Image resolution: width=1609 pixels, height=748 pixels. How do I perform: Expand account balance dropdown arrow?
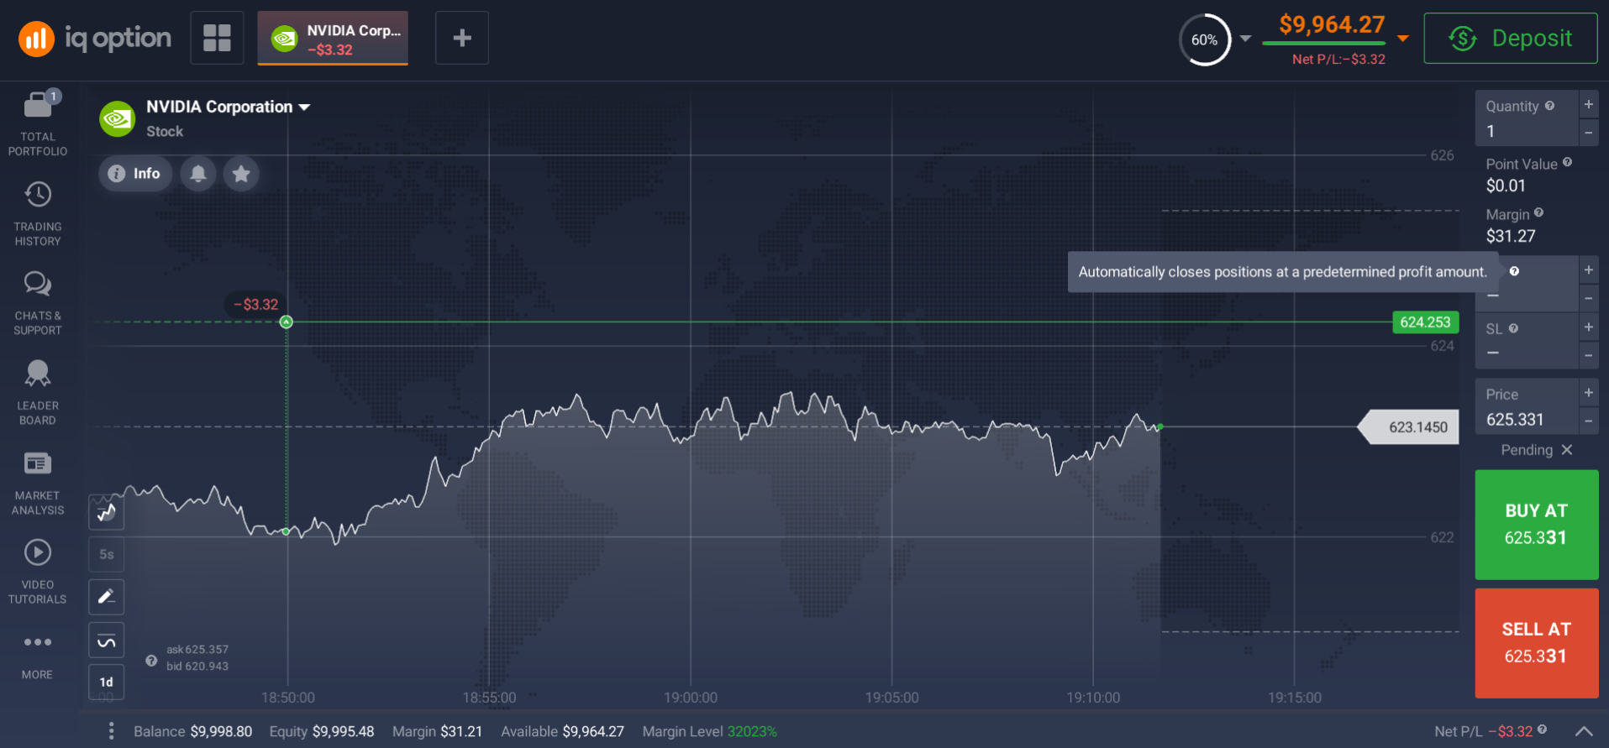point(1402,39)
